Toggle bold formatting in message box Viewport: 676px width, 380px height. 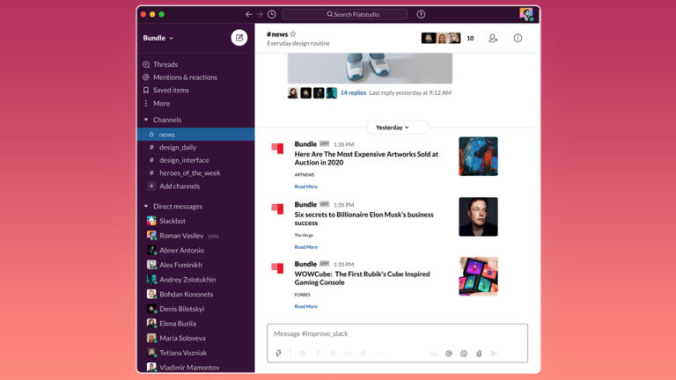point(303,354)
